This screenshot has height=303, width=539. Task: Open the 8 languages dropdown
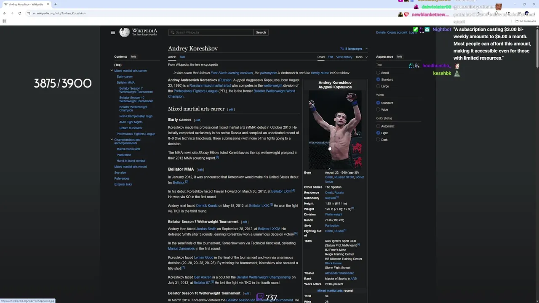click(x=354, y=48)
